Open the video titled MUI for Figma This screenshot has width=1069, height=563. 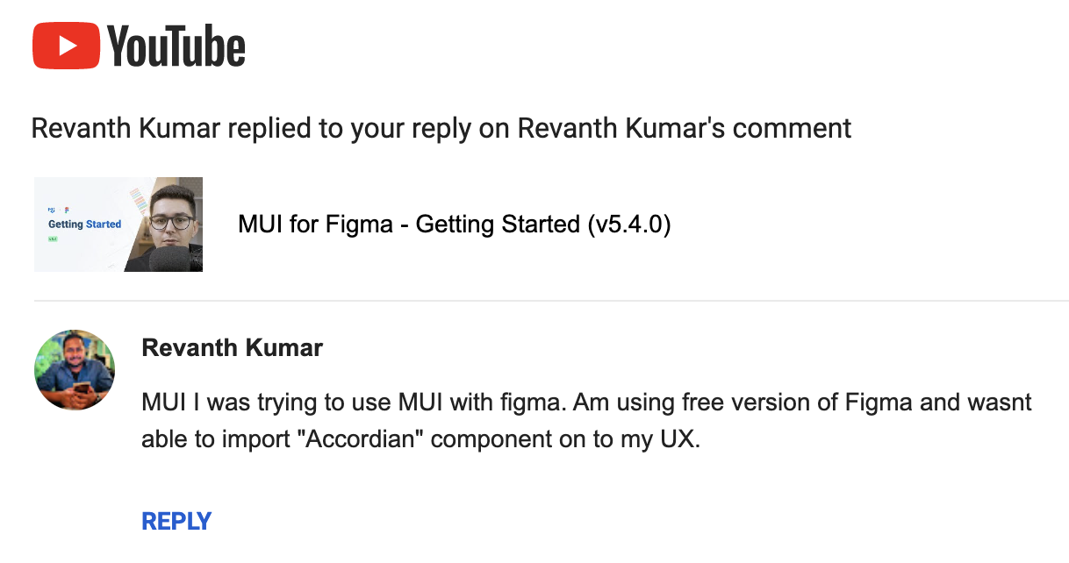[x=454, y=224]
